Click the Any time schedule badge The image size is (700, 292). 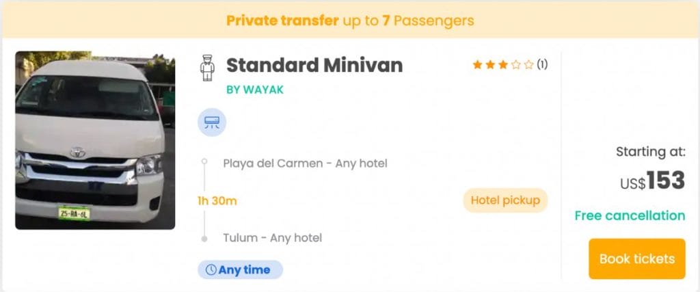tap(241, 270)
